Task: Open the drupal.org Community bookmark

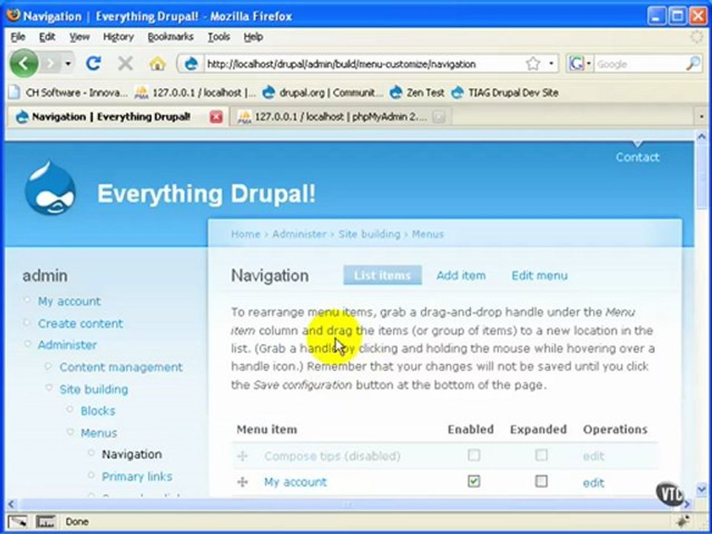Action: coord(323,93)
